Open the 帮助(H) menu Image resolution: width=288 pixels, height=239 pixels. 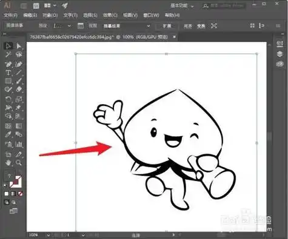172,15
